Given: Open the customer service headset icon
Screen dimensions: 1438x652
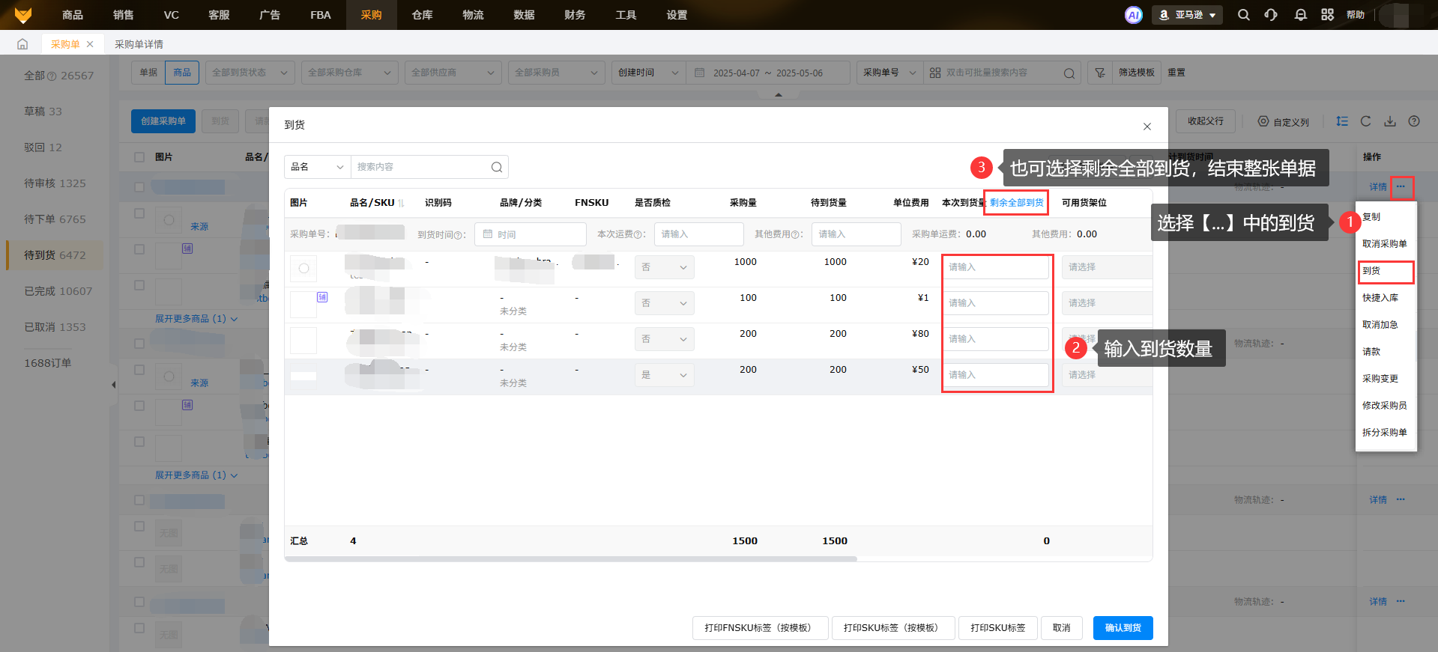Looking at the screenshot, I should (1271, 15).
